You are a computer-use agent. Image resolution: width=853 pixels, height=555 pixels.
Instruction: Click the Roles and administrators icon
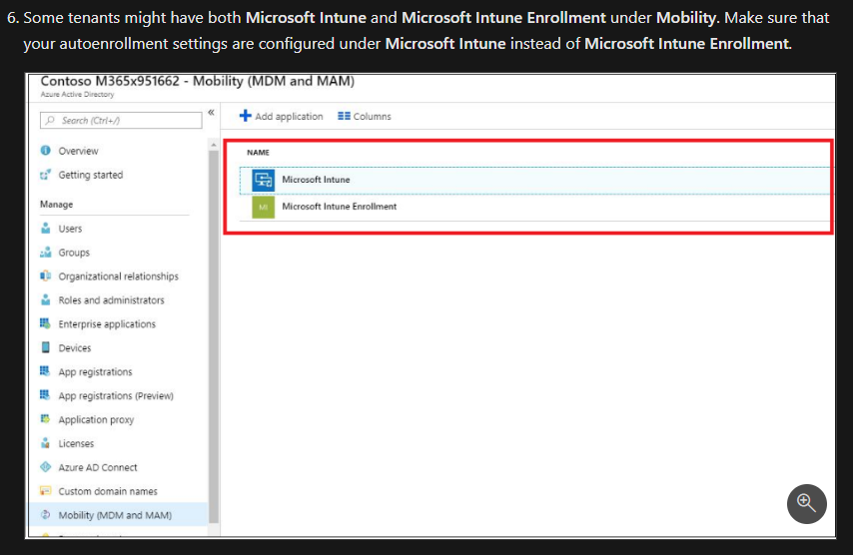(46, 300)
